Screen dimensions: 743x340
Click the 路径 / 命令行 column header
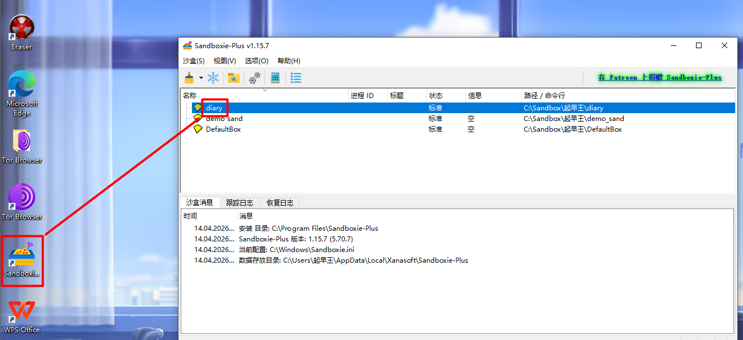pos(544,96)
